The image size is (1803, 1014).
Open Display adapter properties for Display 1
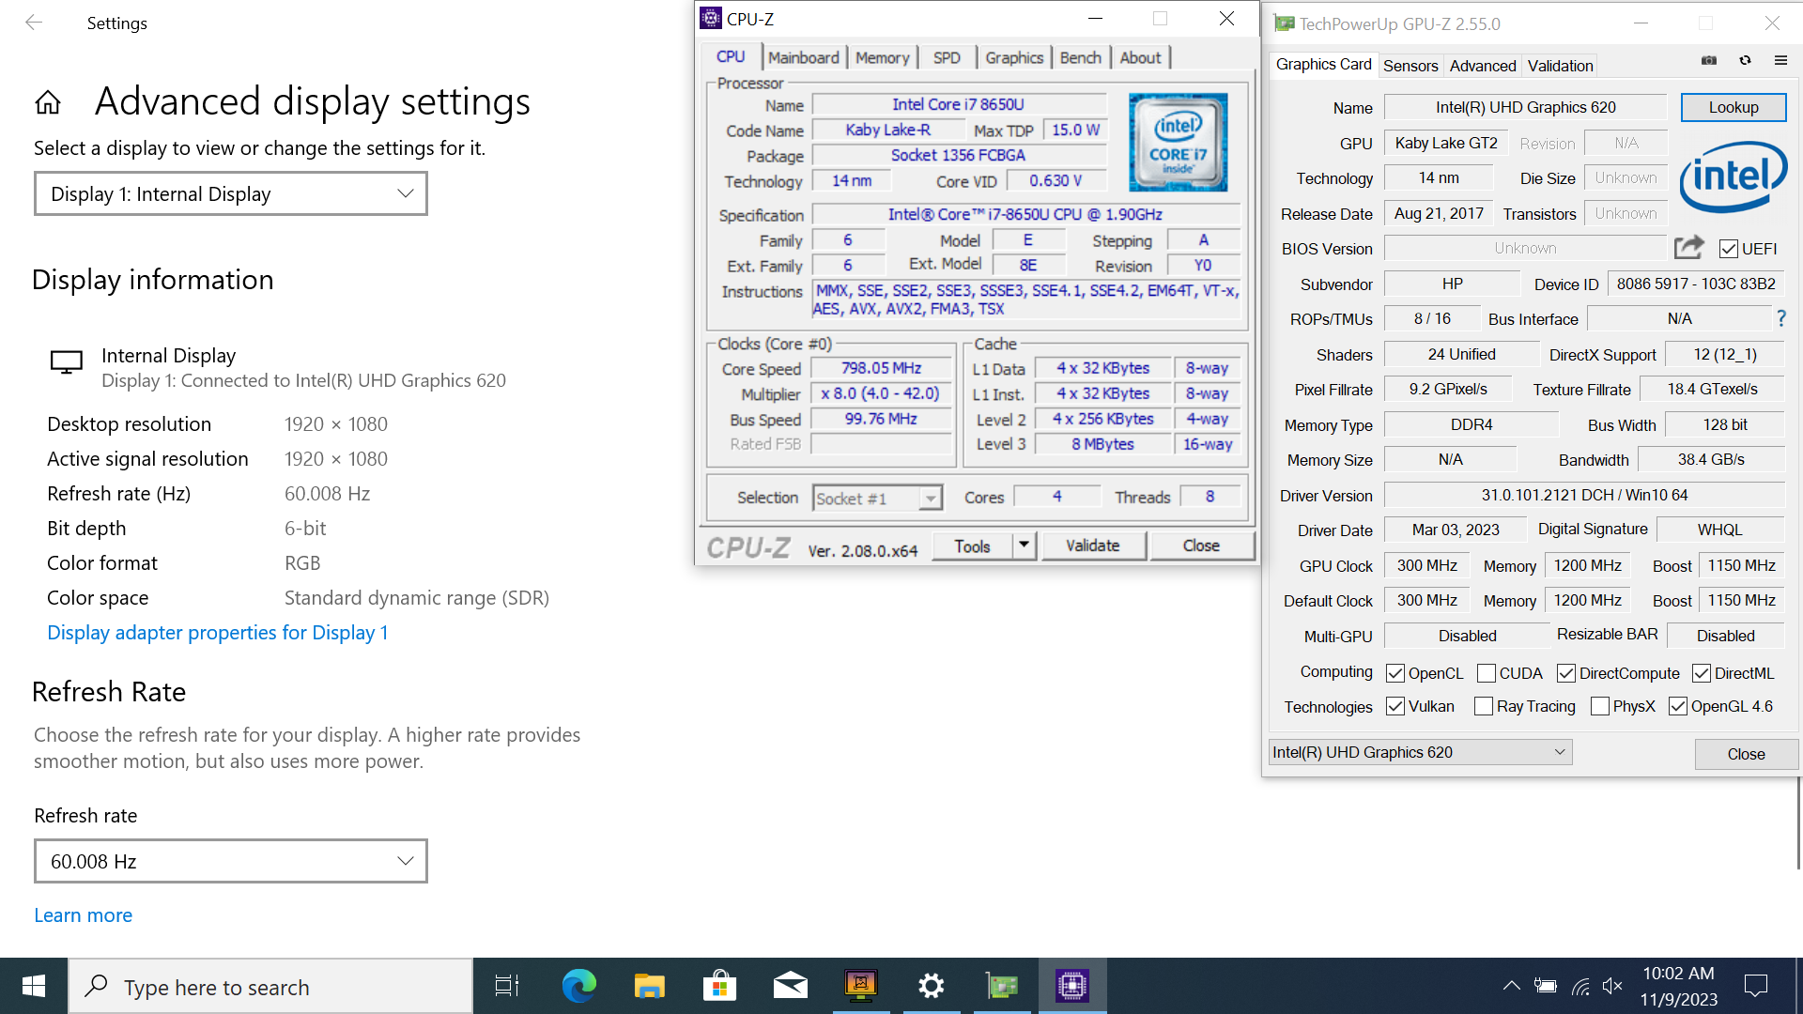coord(218,633)
